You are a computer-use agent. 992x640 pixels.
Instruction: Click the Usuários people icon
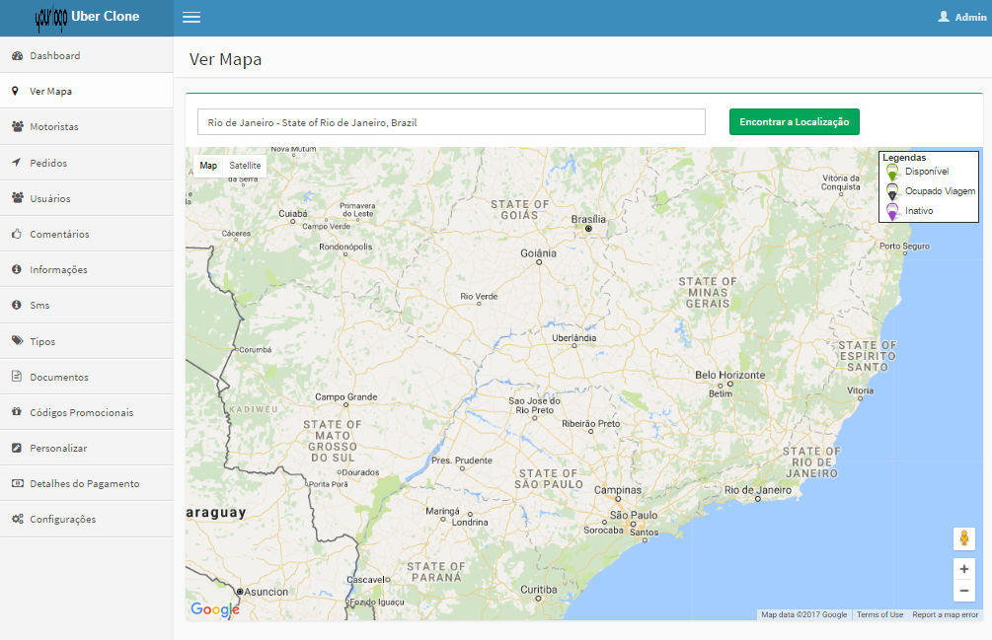click(17, 198)
